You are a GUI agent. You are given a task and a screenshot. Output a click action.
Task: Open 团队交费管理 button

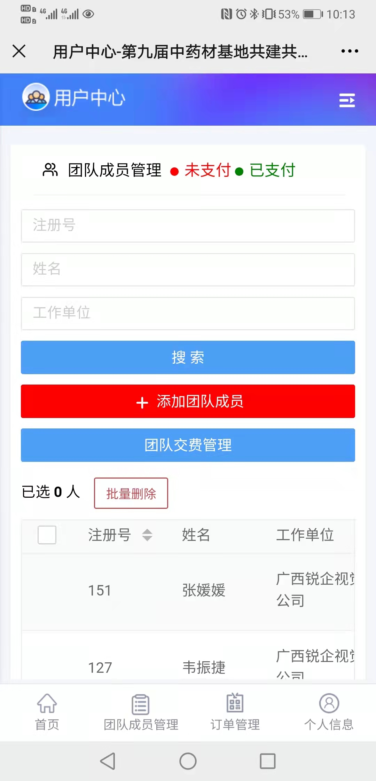pyautogui.click(x=188, y=445)
